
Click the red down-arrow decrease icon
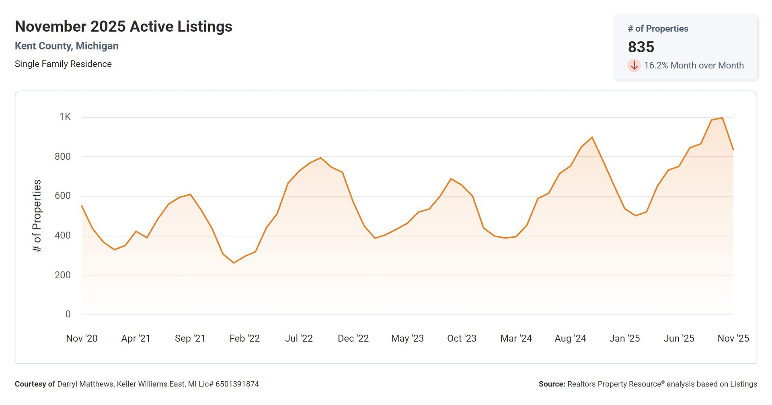[634, 66]
